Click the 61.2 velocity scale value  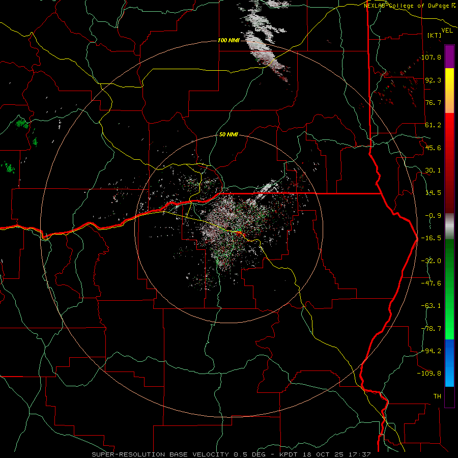pyautogui.click(x=433, y=125)
